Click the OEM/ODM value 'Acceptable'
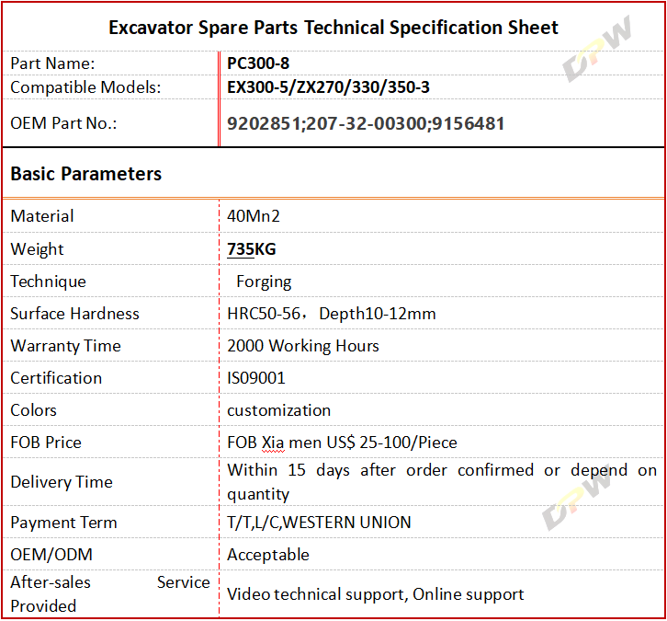The image size is (667, 621). [x=268, y=555]
